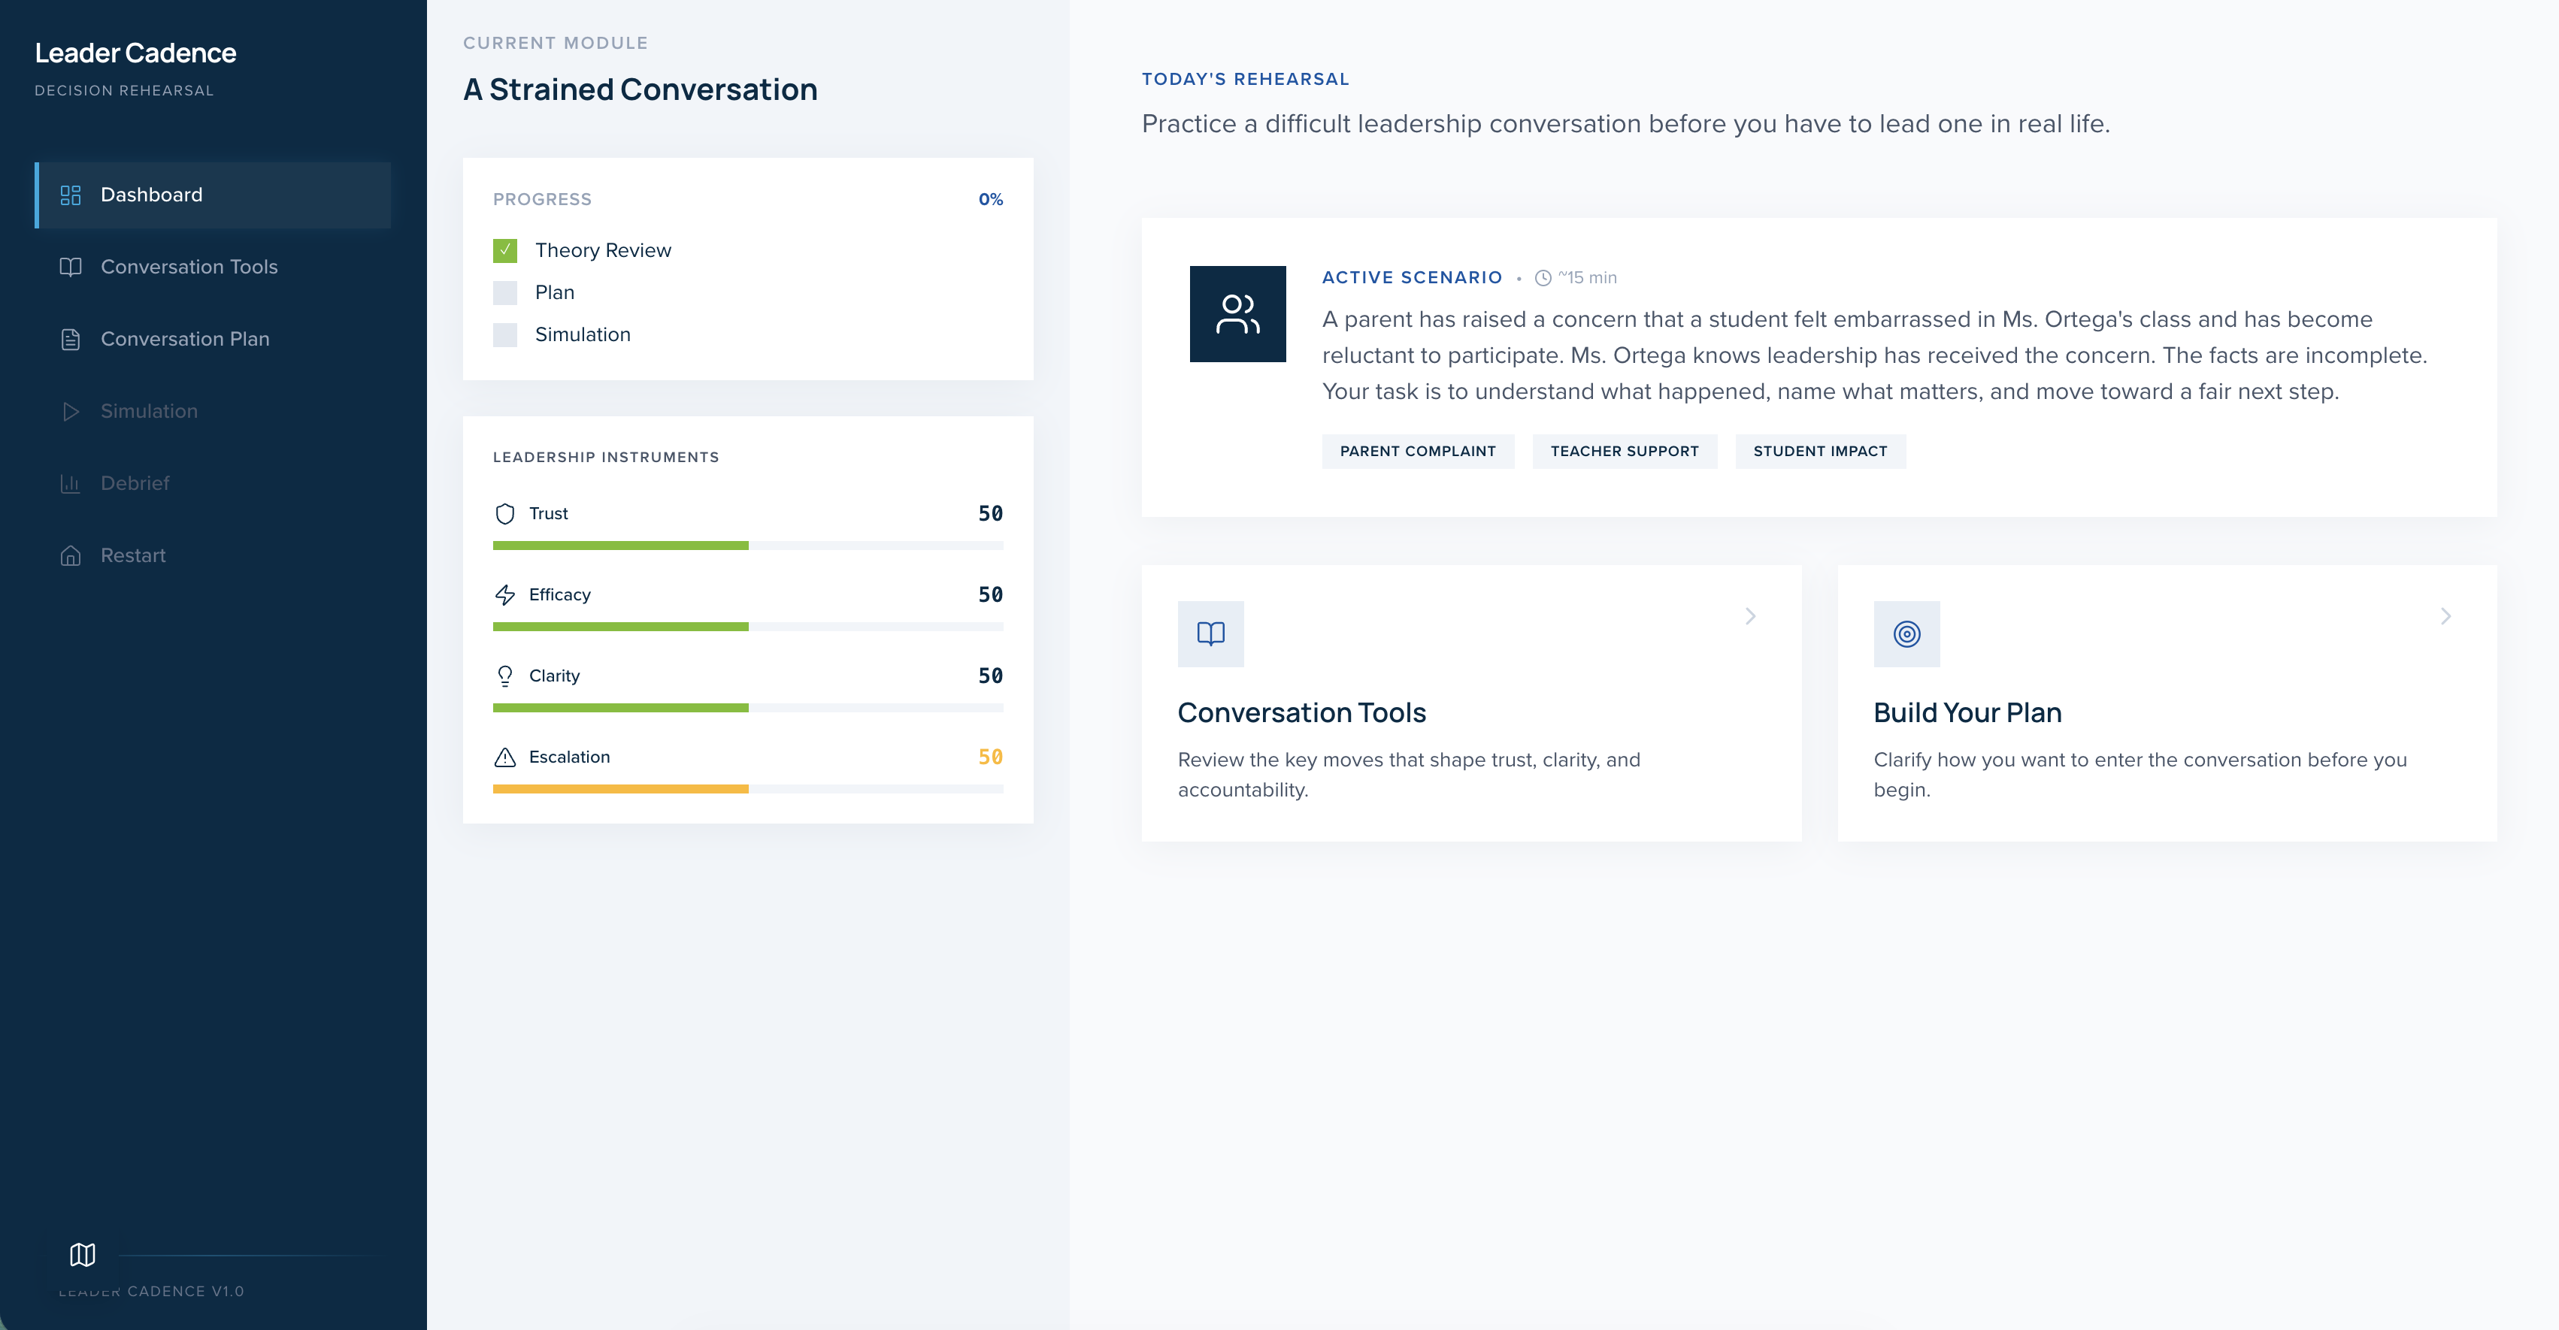This screenshot has height=1330, width=2559.
Task: Click the Trust score value 50
Action: 990,513
